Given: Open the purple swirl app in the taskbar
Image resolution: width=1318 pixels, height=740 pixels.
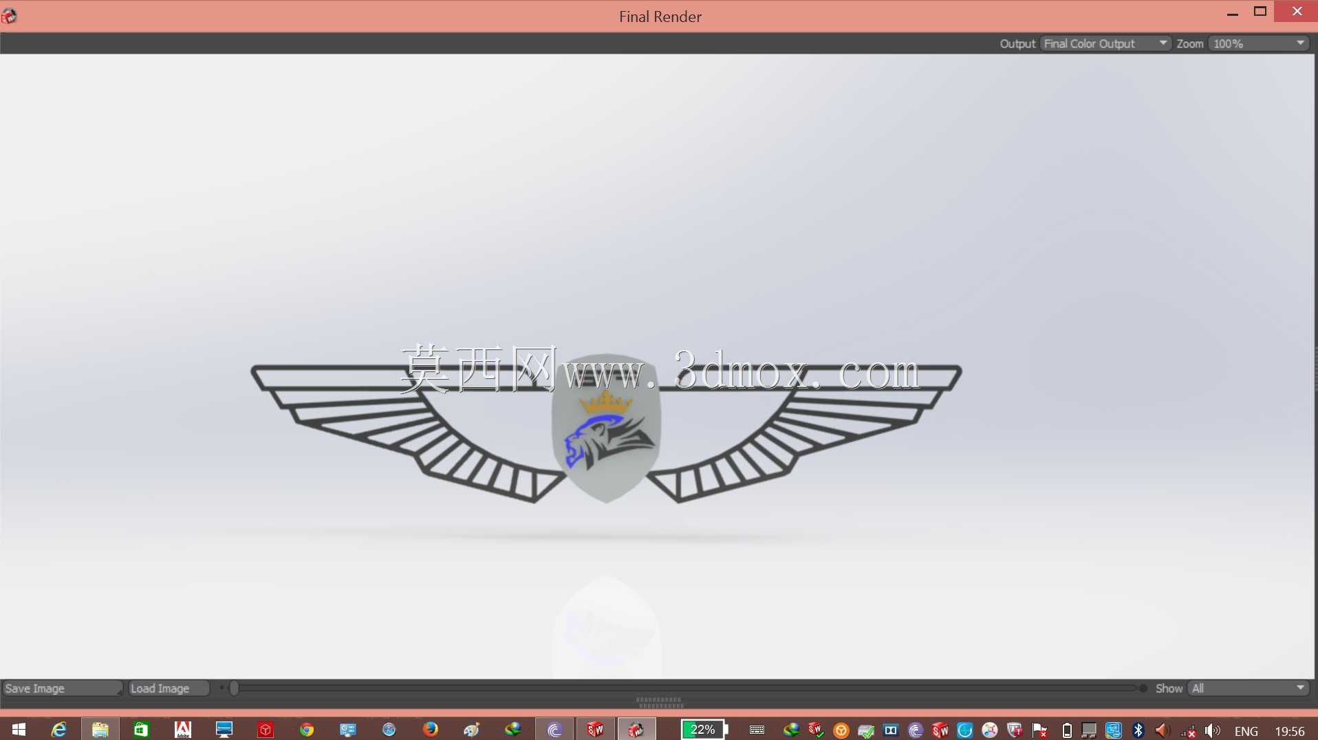Looking at the screenshot, I should pyautogui.click(x=554, y=730).
